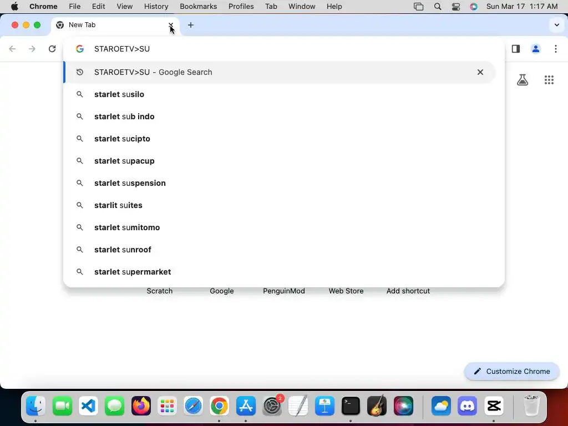568x426 pixels.
Task: Open App Store from the dock
Action: [246, 405]
